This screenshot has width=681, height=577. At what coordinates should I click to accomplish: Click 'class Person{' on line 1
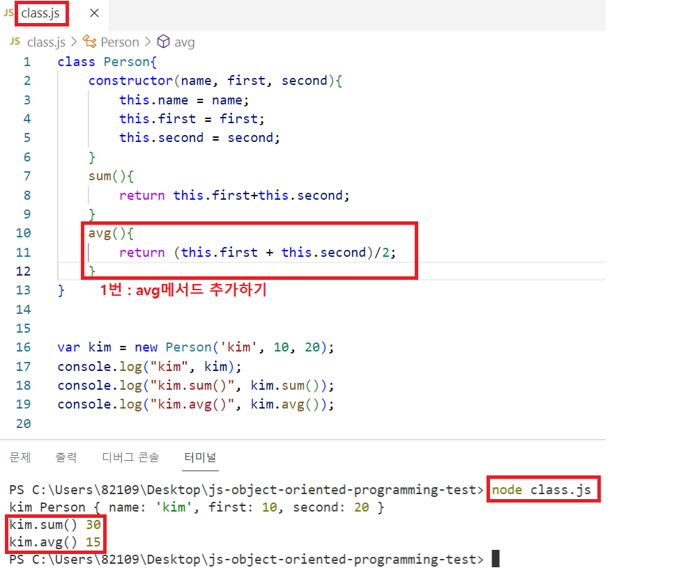[107, 62]
